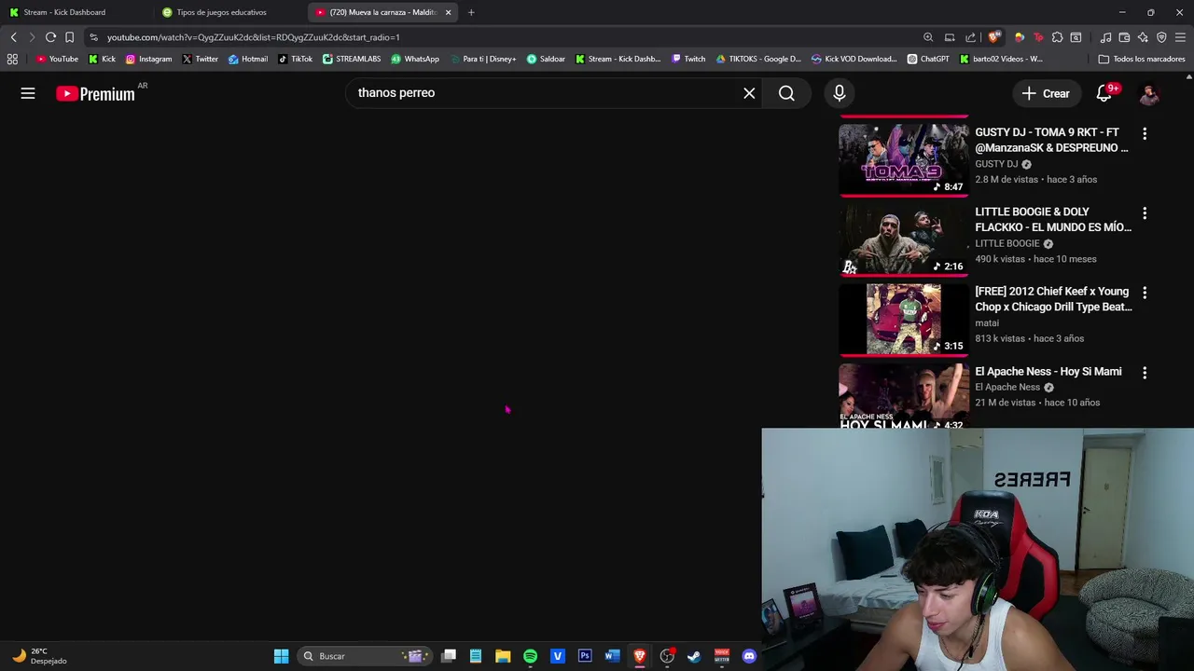Open the STREAMLABS bookmark

pyautogui.click(x=352, y=59)
